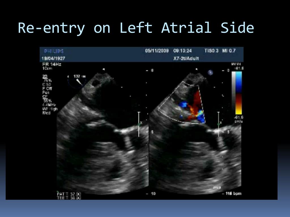
Task: Click the green focus marker beside the right image
Action: point(219,124)
